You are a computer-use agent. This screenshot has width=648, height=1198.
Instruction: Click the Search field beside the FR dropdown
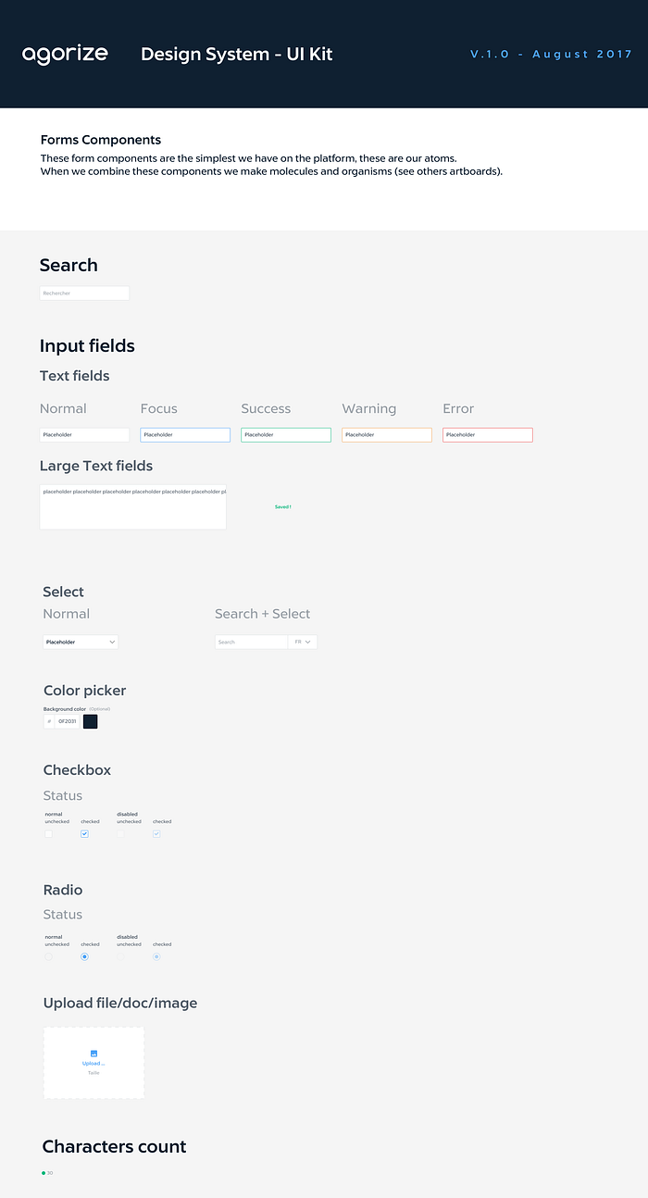tap(252, 642)
